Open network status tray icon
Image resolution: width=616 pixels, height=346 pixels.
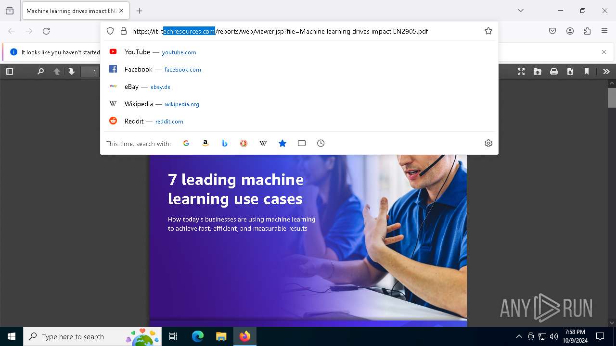point(542,337)
